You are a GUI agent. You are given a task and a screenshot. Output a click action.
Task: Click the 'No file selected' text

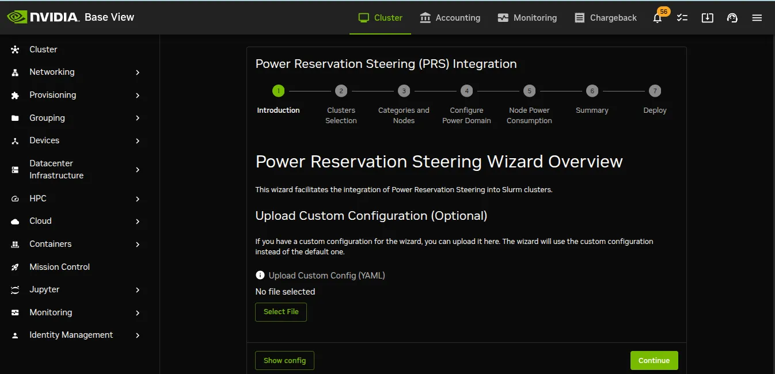(285, 292)
